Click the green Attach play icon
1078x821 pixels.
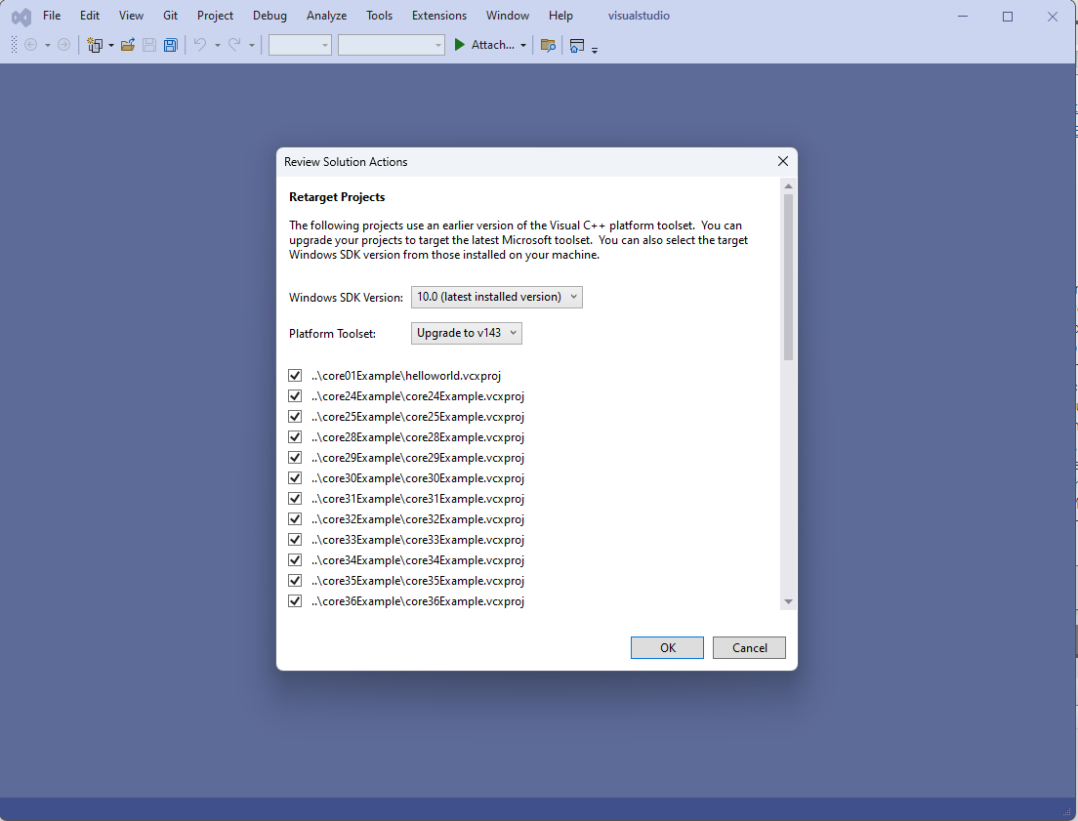459,45
